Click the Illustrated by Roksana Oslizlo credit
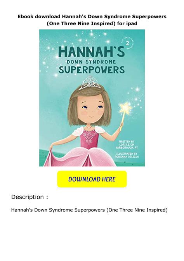 pos(127,155)
